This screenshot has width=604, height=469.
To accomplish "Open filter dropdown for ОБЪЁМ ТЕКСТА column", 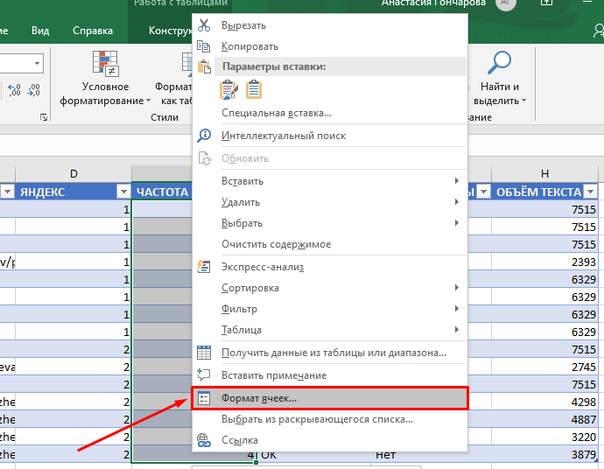I will point(591,192).
